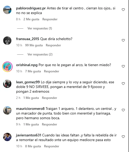
Task: Like fransuaa_2015's comment with the heart icon
Action: (x=123, y=40)
